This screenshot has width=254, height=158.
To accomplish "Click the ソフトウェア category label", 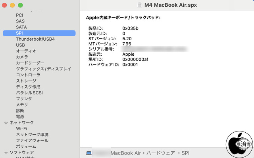I will 22,152.
